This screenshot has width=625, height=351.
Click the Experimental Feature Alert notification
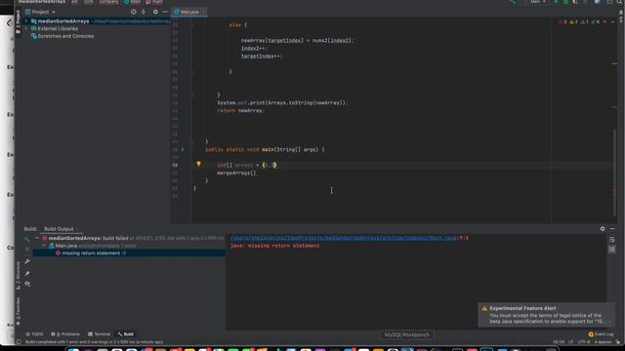546,314
